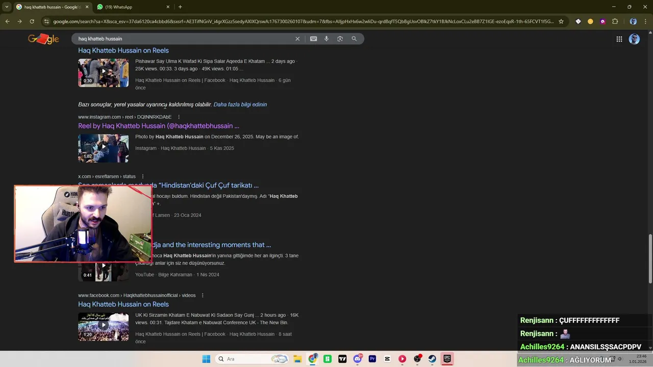The image size is (653, 367).
Task: Go back in the browser
Action: point(7,21)
